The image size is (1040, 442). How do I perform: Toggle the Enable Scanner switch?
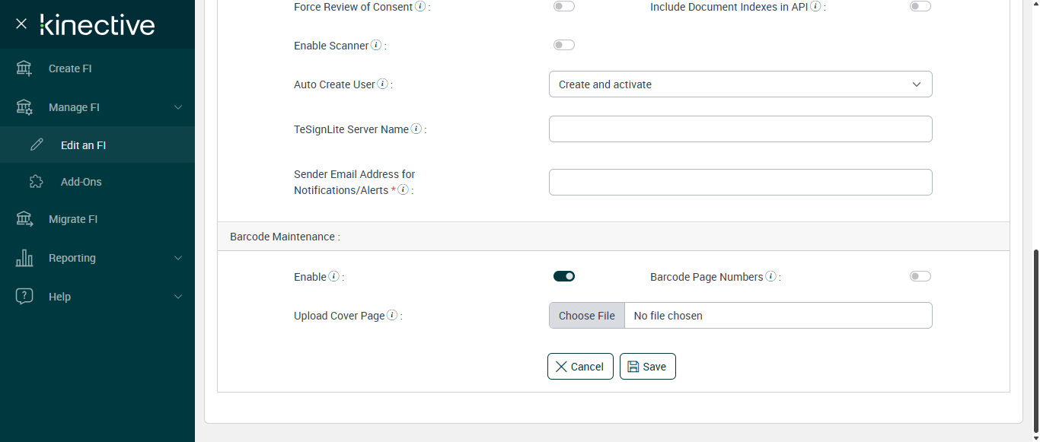pyautogui.click(x=564, y=45)
